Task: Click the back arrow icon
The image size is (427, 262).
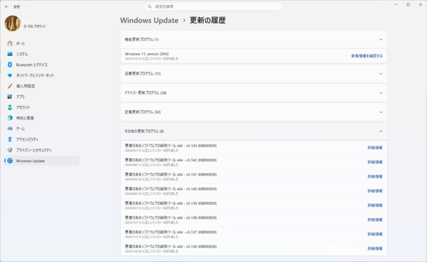Action: (7, 7)
